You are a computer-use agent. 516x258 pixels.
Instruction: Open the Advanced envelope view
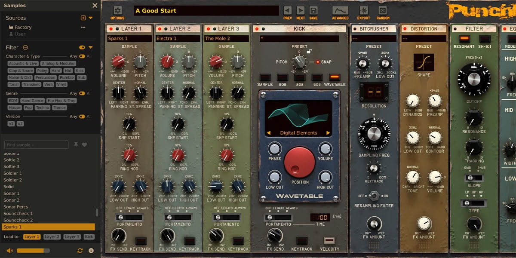[x=340, y=11]
